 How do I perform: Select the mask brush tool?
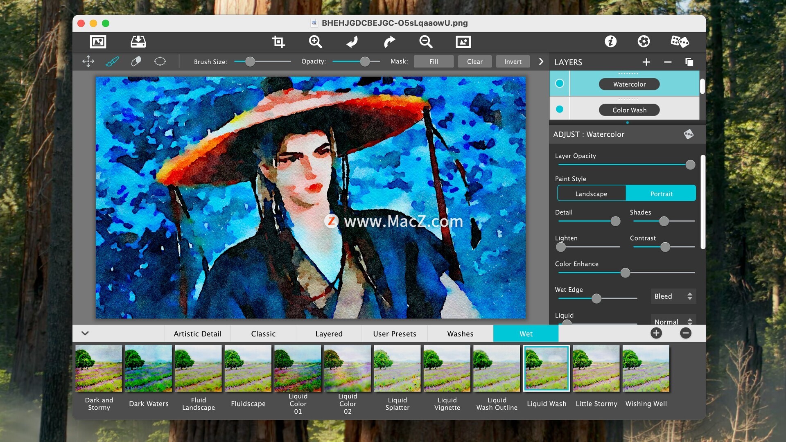[x=112, y=61]
